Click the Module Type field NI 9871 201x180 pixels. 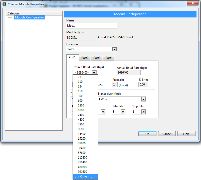point(81,38)
